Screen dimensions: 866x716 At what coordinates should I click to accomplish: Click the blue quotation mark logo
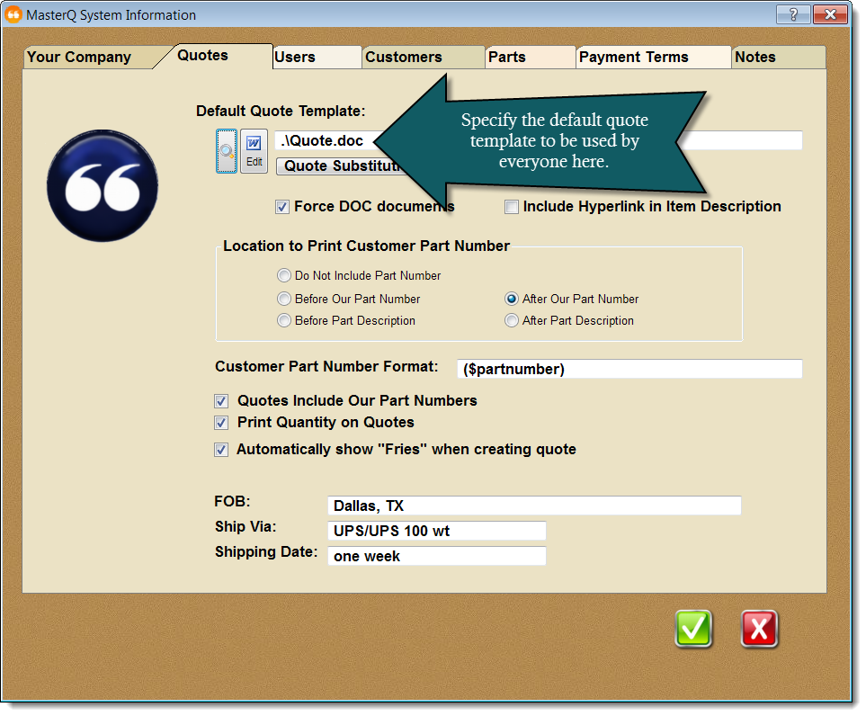click(103, 184)
